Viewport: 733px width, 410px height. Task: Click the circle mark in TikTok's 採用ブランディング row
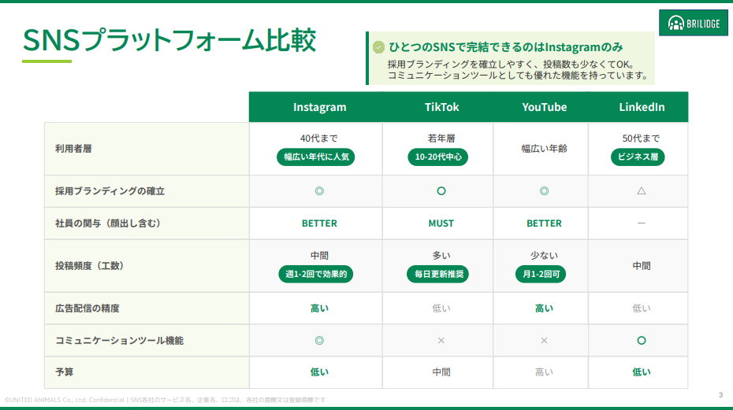tap(441, 191)
